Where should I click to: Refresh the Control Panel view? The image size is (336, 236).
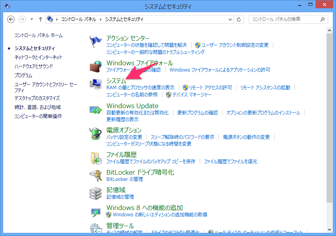click(x=239, y=20)
